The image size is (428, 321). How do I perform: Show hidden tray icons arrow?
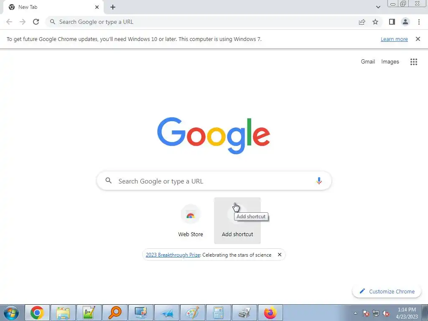click(355, 313)
